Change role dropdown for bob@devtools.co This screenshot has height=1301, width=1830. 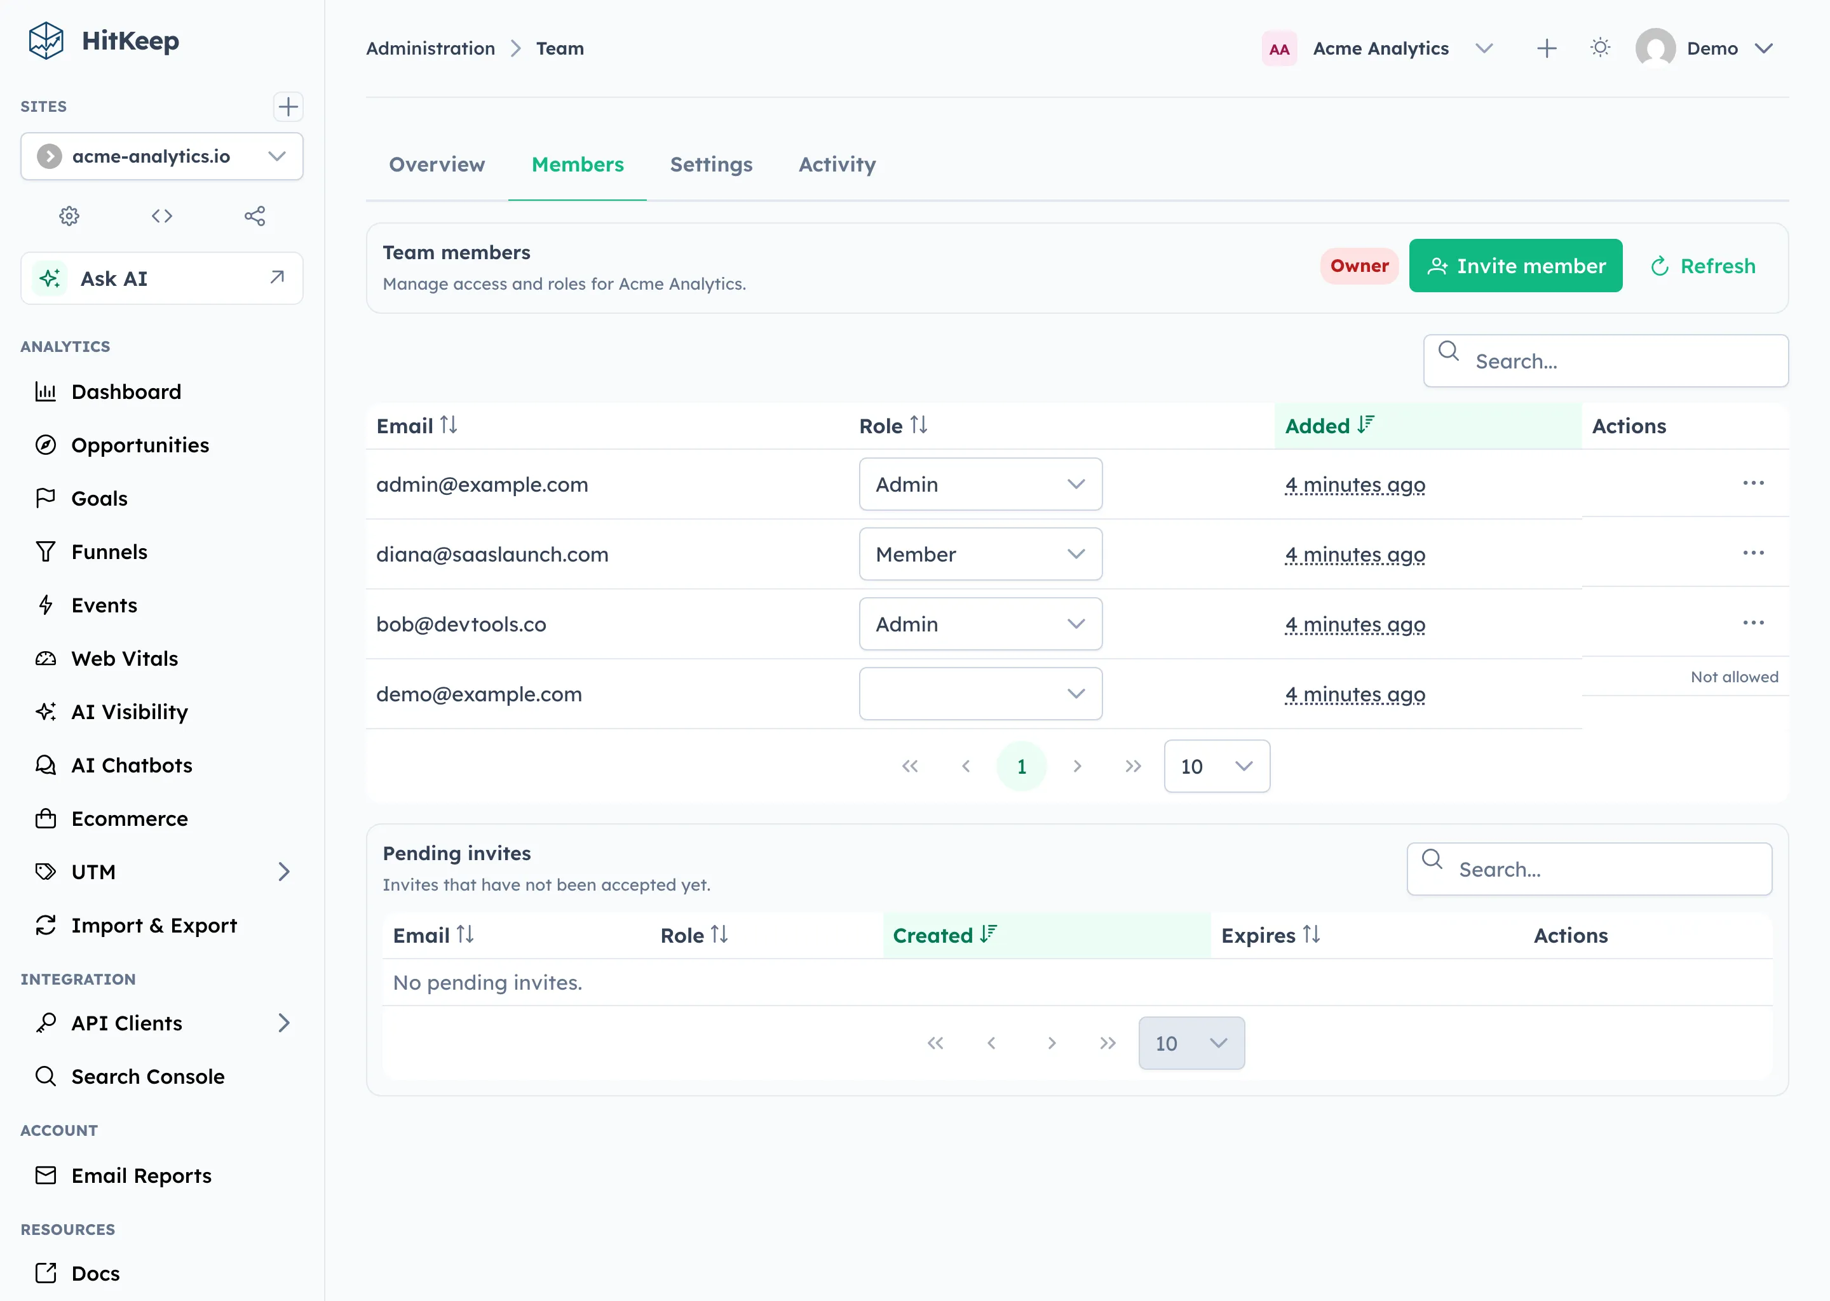pyautogui.click(x=980, y=623)
